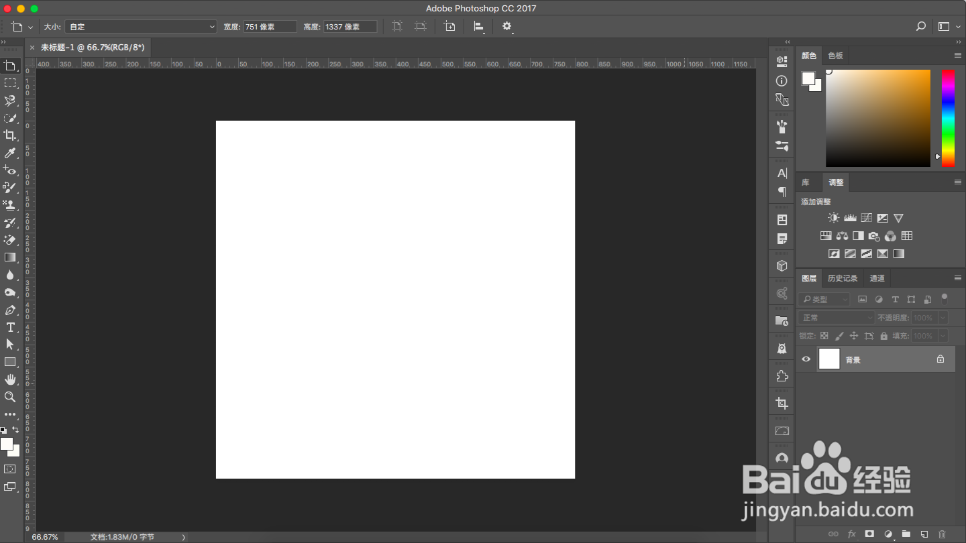Select the Rectangular Marquee tool
The height and width of the screenshot is (543, 966).
point(10,83)
